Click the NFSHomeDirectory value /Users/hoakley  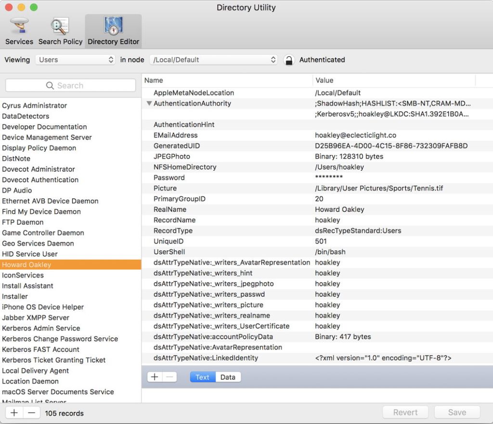339,167
